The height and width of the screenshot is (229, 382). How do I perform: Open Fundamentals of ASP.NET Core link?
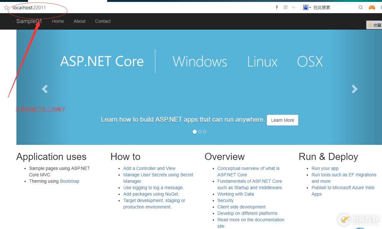coord(250,184)
